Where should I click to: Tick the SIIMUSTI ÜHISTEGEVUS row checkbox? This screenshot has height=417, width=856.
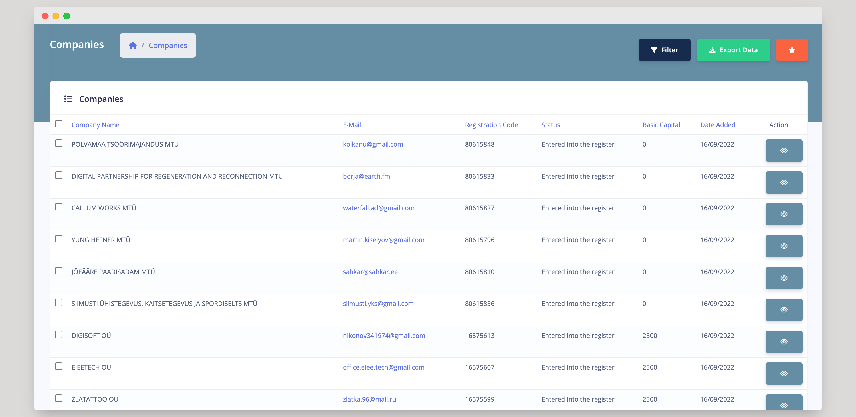pyautogui.click(x=58, y=302)
